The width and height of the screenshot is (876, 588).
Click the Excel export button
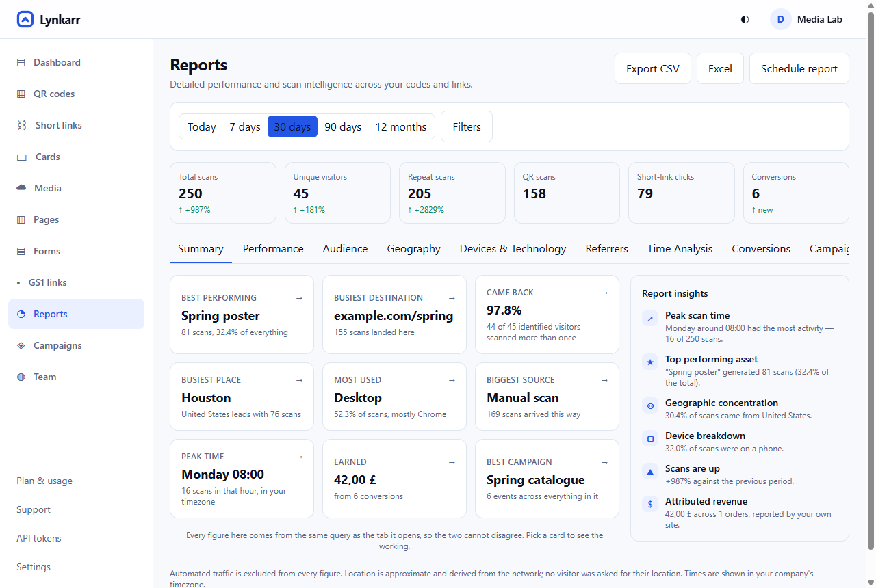720,68
